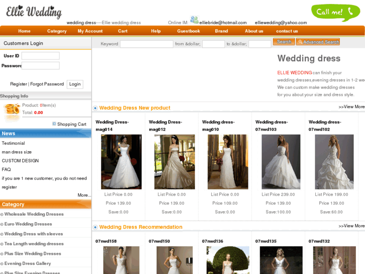Open Wedding Dress-mag014 product image

(x=121, y=162)
